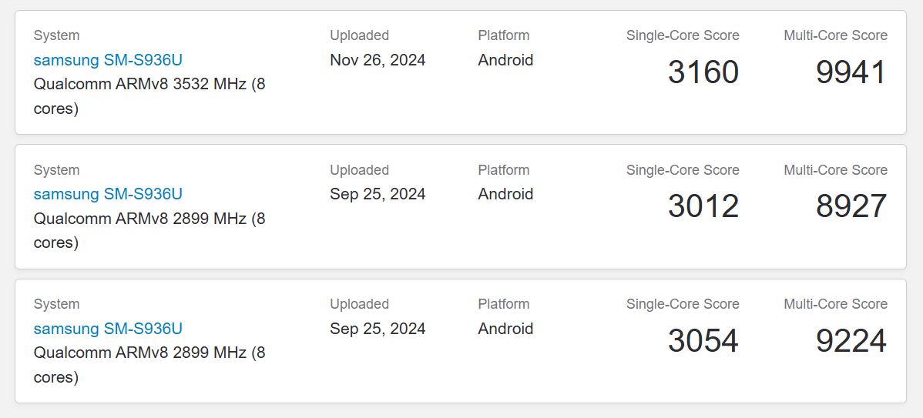Click the multi-core score 9224

(x=851, y=341)
